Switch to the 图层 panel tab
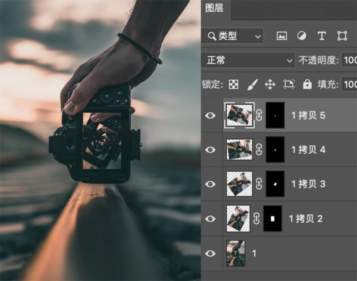This screenshot has width=357, height=281. click(x=214, y=8)
